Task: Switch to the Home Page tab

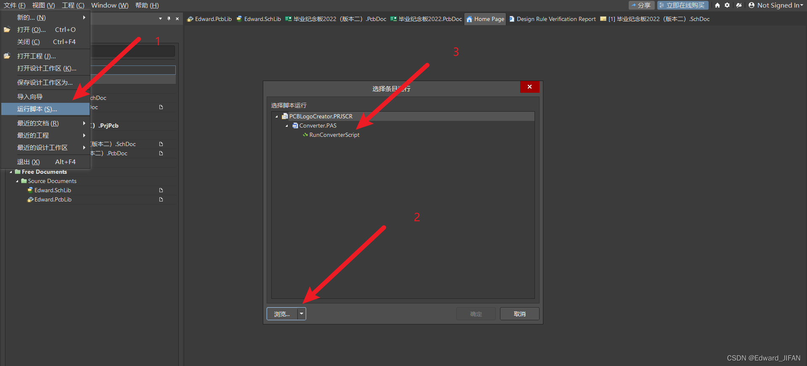Action: (485, 19)
